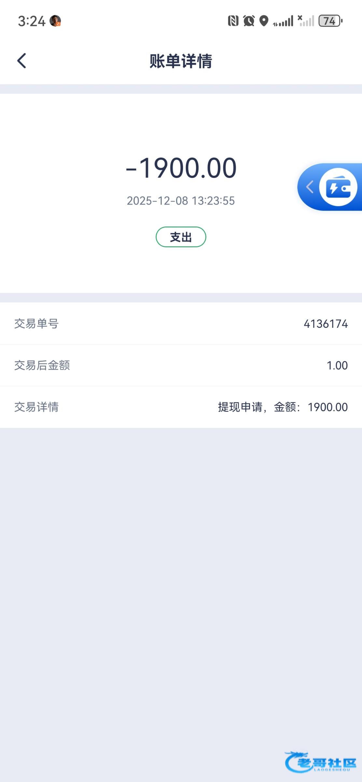Tap the 账单详情 page title
The height and width of the screenshot is (782, 362).
click(181, 61)
